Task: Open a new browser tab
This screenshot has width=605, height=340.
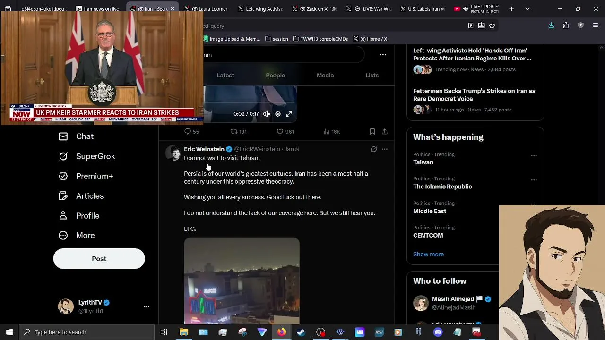Action: coord(511,9)
